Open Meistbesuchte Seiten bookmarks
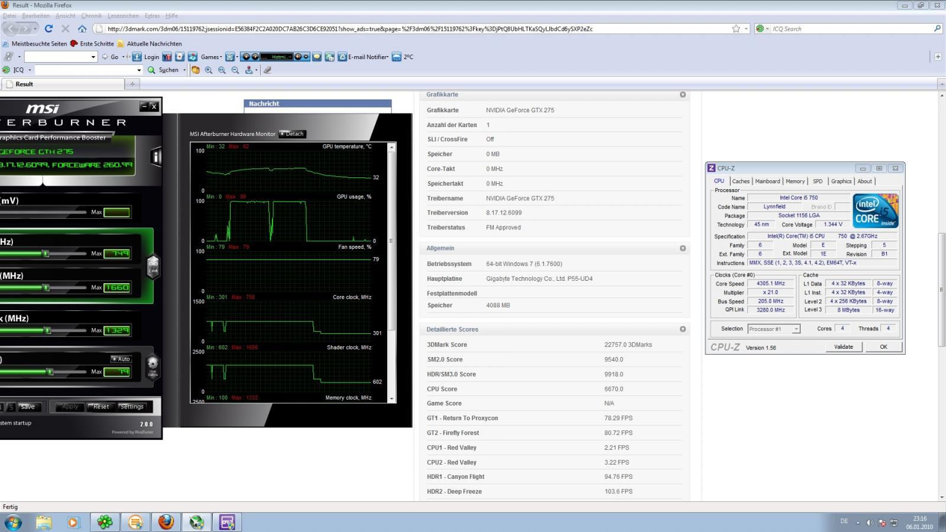This screenshot has height=532, width=946. click(34, 44)
